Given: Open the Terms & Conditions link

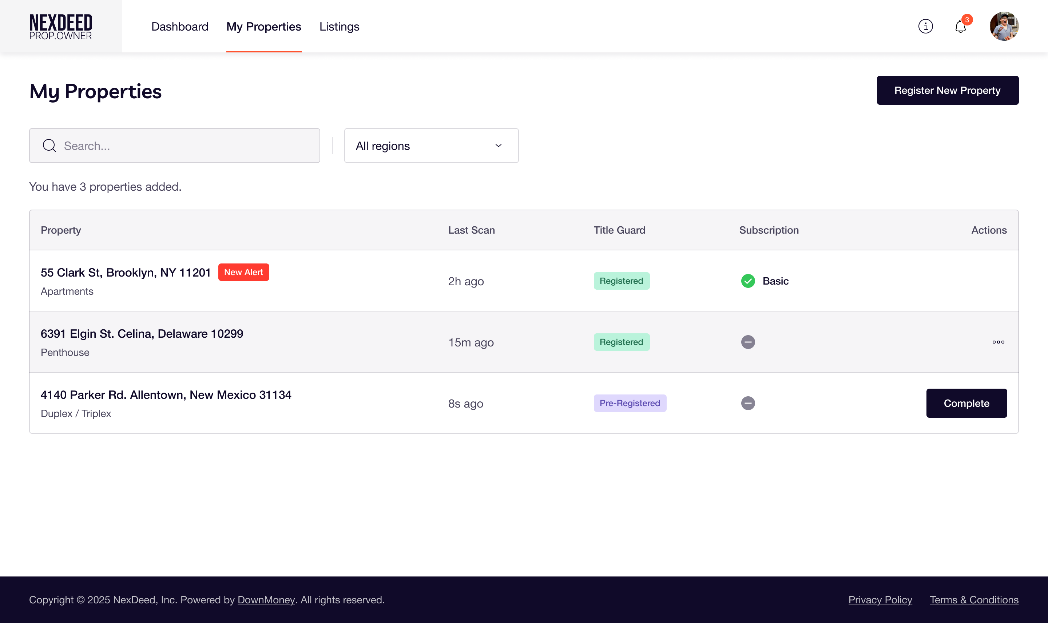Looking at the screenshot, I should pyautogui.click(x=974, y=600).
